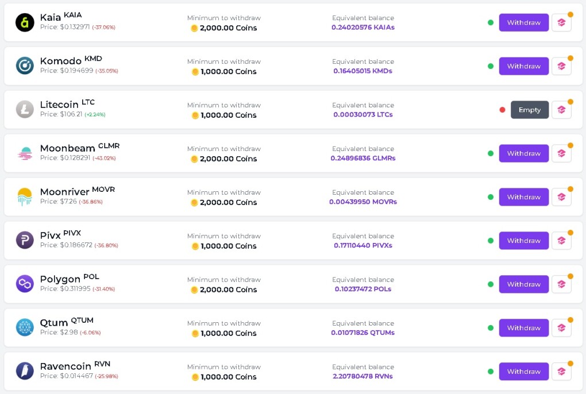Click the Moonbeam coin logo icon
This screenshot has height=394, width=586.
25,153
